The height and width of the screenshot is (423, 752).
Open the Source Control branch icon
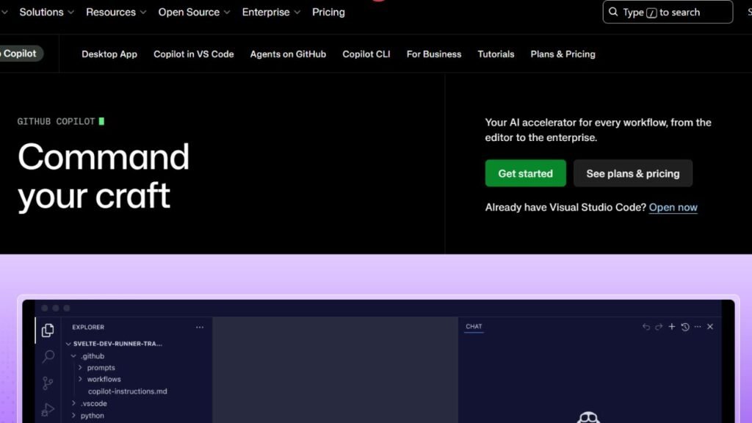tap(48, 383)
